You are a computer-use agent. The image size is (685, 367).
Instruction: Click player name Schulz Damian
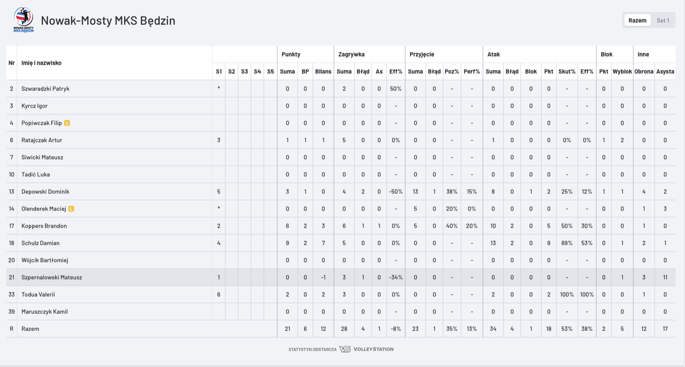pos(40,243)
